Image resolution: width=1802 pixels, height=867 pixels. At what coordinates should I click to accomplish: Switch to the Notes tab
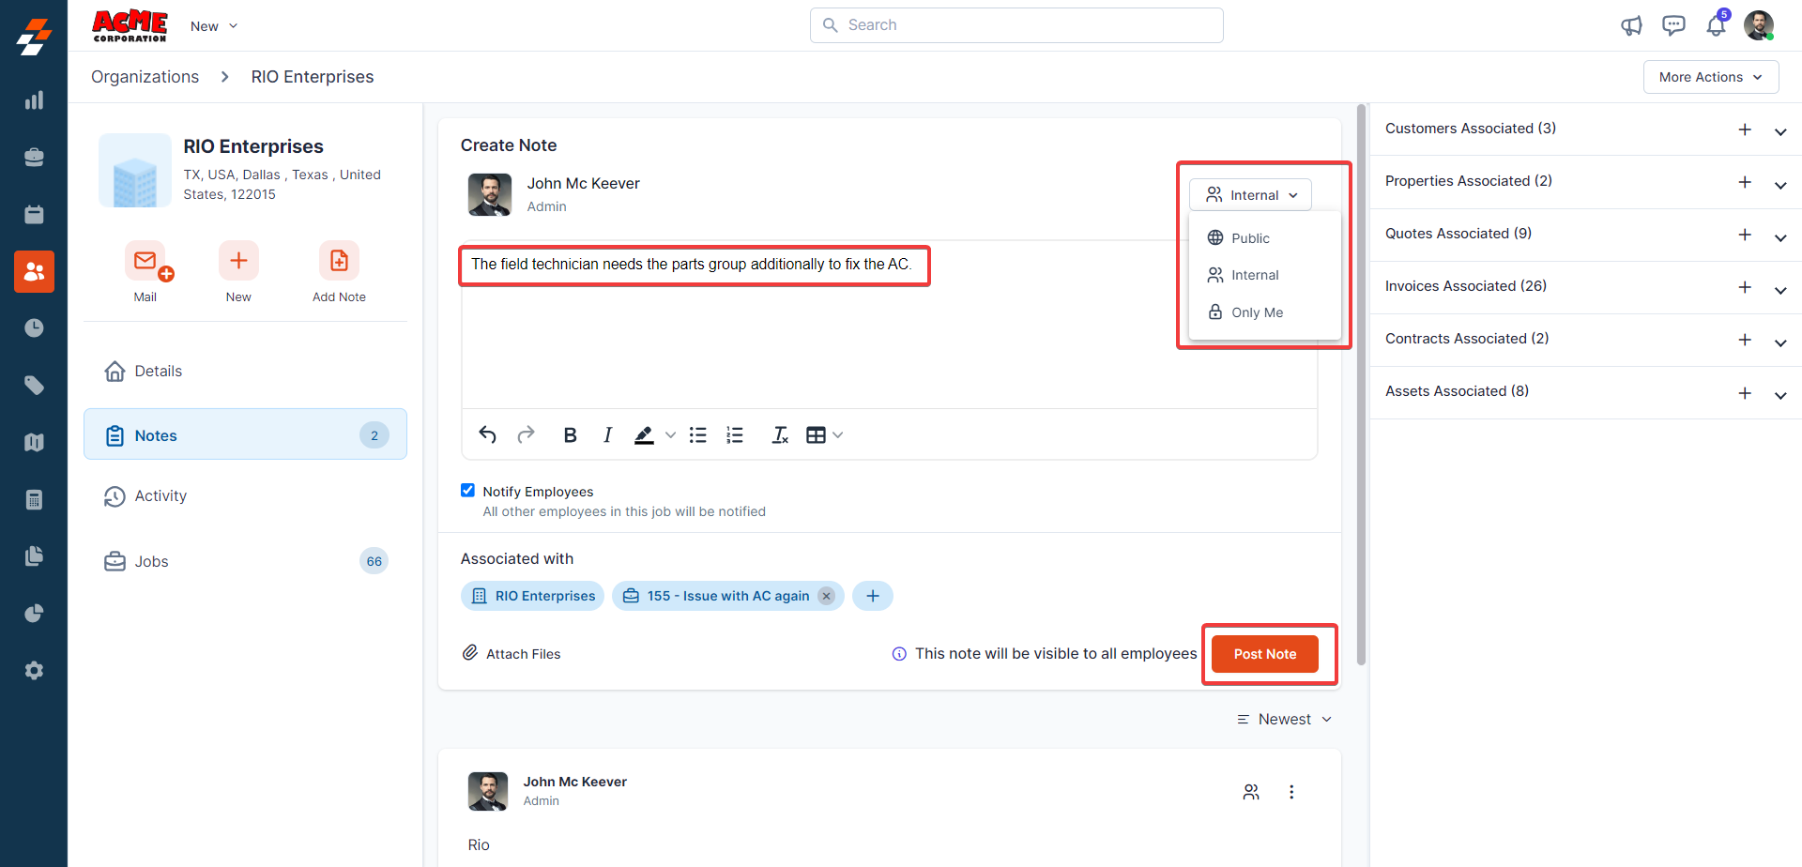tap(245, 434)
